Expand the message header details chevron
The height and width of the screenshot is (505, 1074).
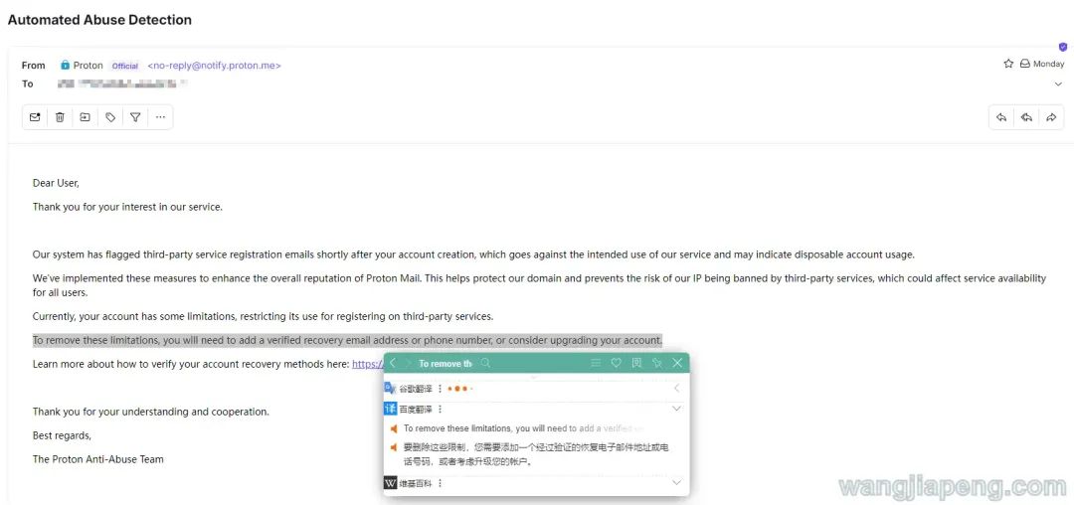click(x=1058, y=84)
